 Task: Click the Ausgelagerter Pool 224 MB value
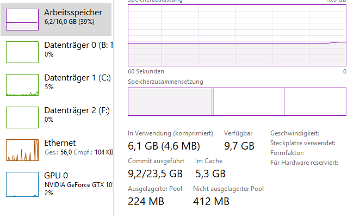(x=146, y=202)
